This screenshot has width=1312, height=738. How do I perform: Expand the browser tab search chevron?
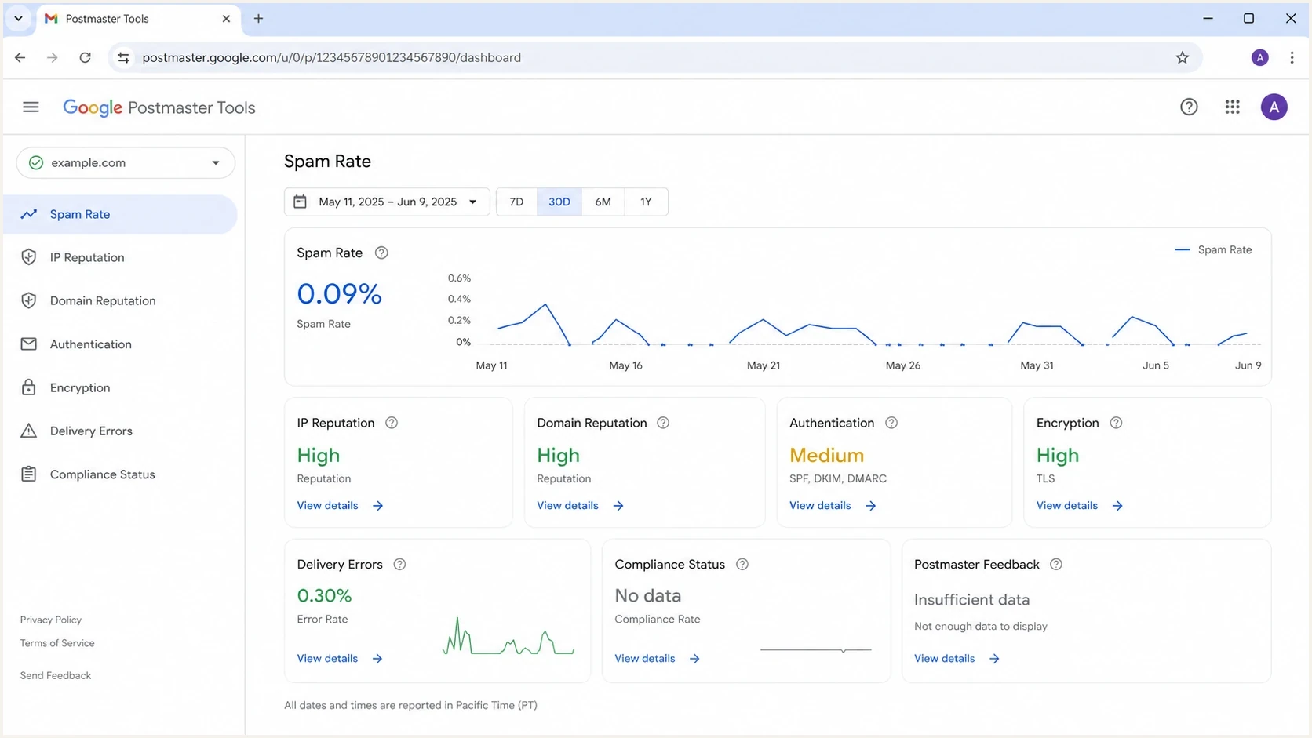18,18
